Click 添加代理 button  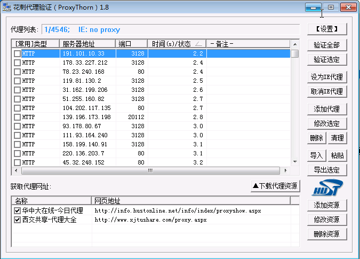tap(327, 109)
